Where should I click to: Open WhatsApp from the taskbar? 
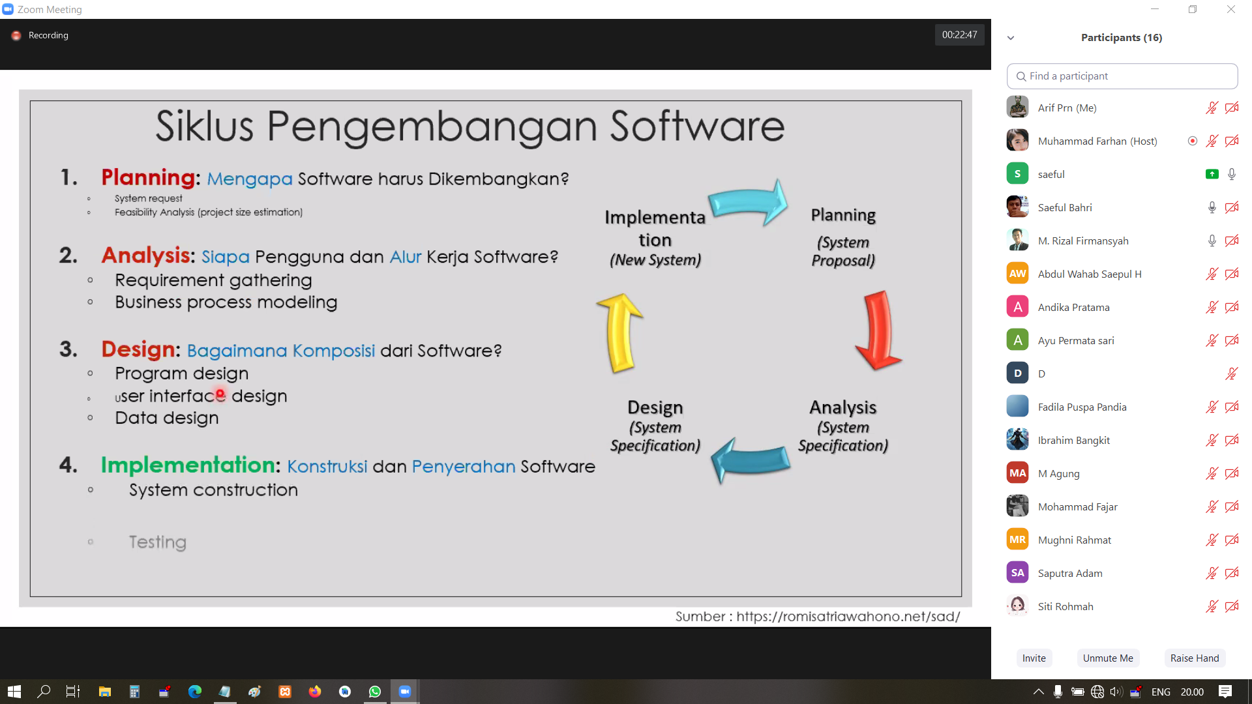pos(375,692)
